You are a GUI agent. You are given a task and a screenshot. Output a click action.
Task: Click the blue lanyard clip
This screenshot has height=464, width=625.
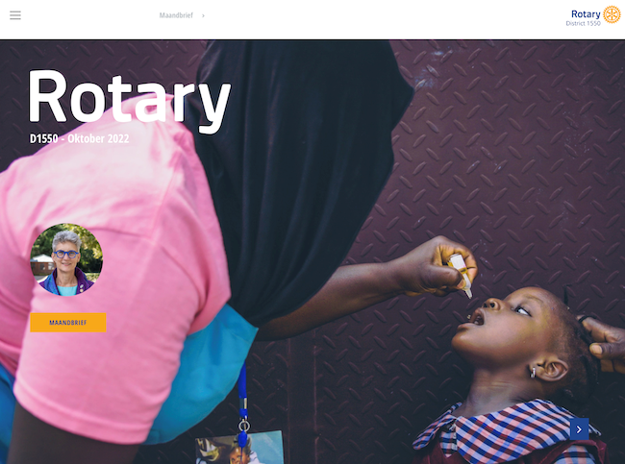243,428
